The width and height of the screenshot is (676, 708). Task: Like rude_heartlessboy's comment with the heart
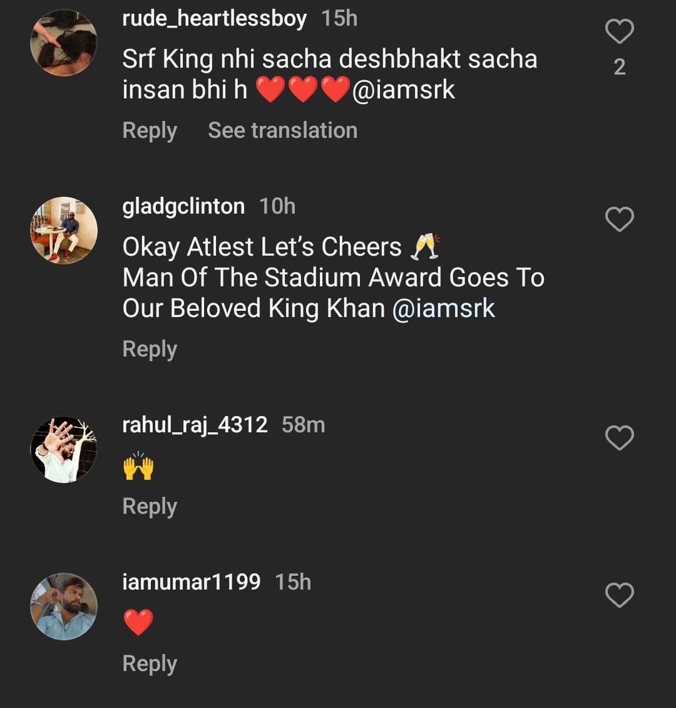(x=619, y=31)
